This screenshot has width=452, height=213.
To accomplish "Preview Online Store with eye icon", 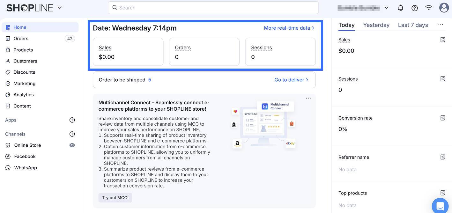I will tap(72, 145).
